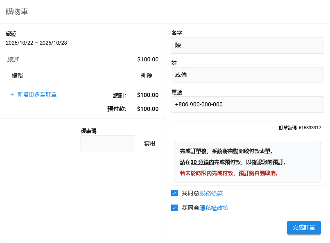Image resolution: width=330 pixels, height=243 pixels.
Task: Apply the coupon with 套用 button
Action: (149, 143)
